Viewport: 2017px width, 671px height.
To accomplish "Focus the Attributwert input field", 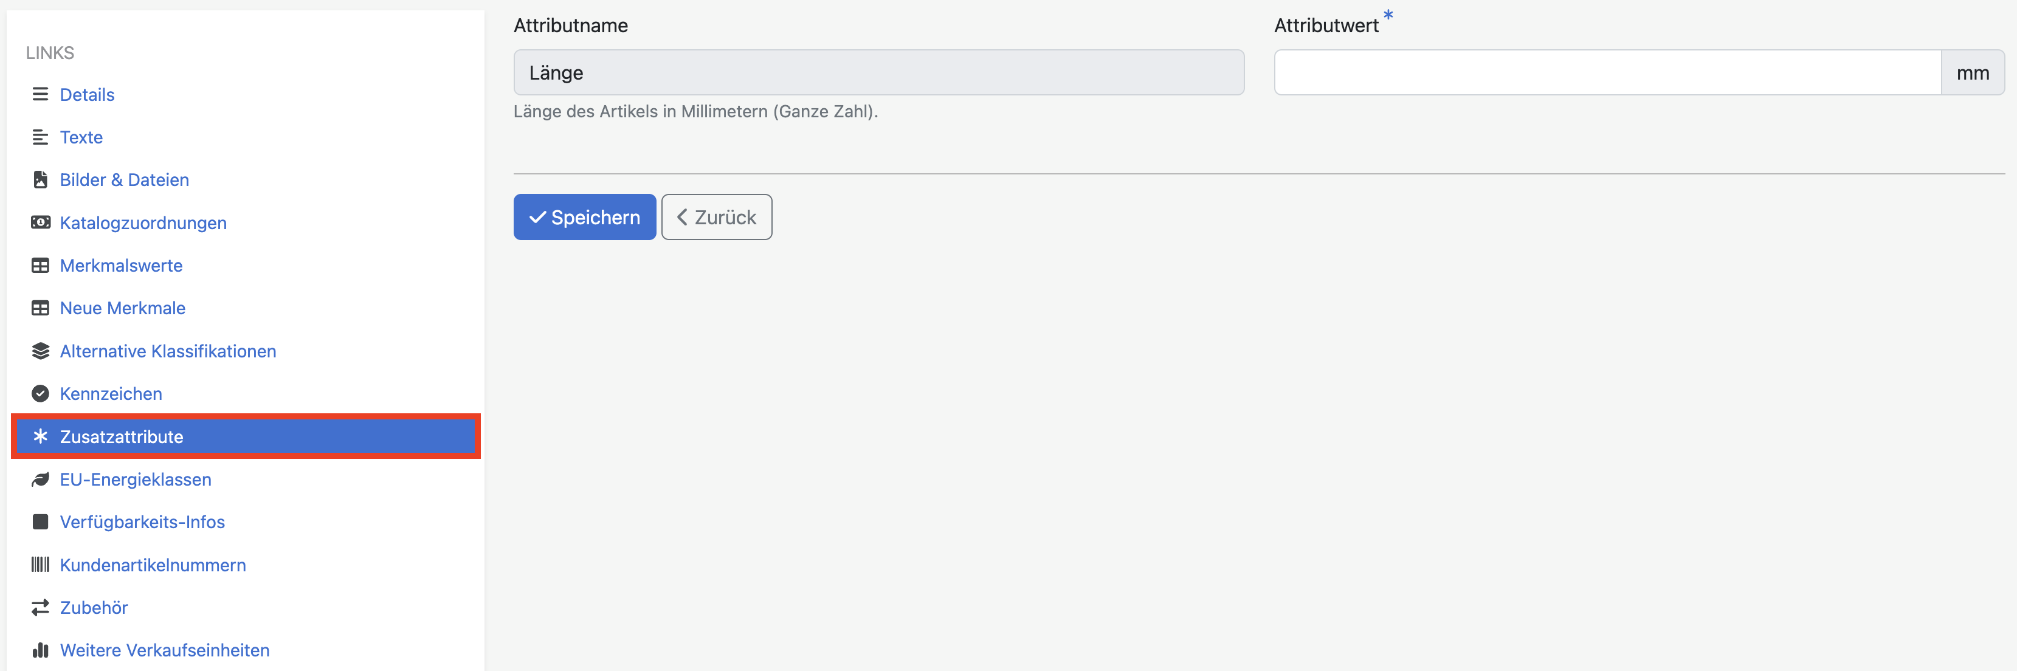I will (1607, 73).
